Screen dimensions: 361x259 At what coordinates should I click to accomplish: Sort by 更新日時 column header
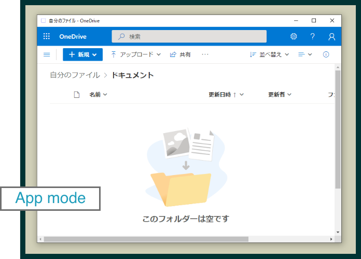coord(226,94)
